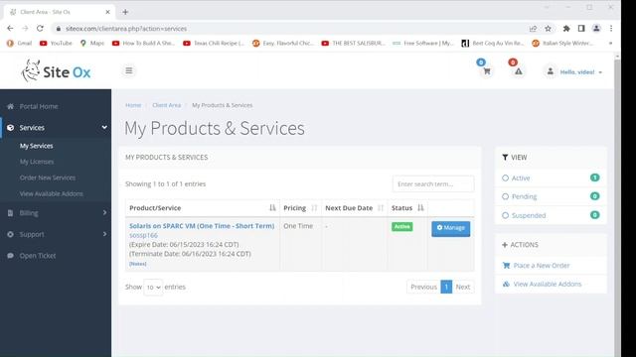Sort by Pricing column sort icon
This screenshot has width=636, height=357.
pyautogui.click(x=314, y=207)
